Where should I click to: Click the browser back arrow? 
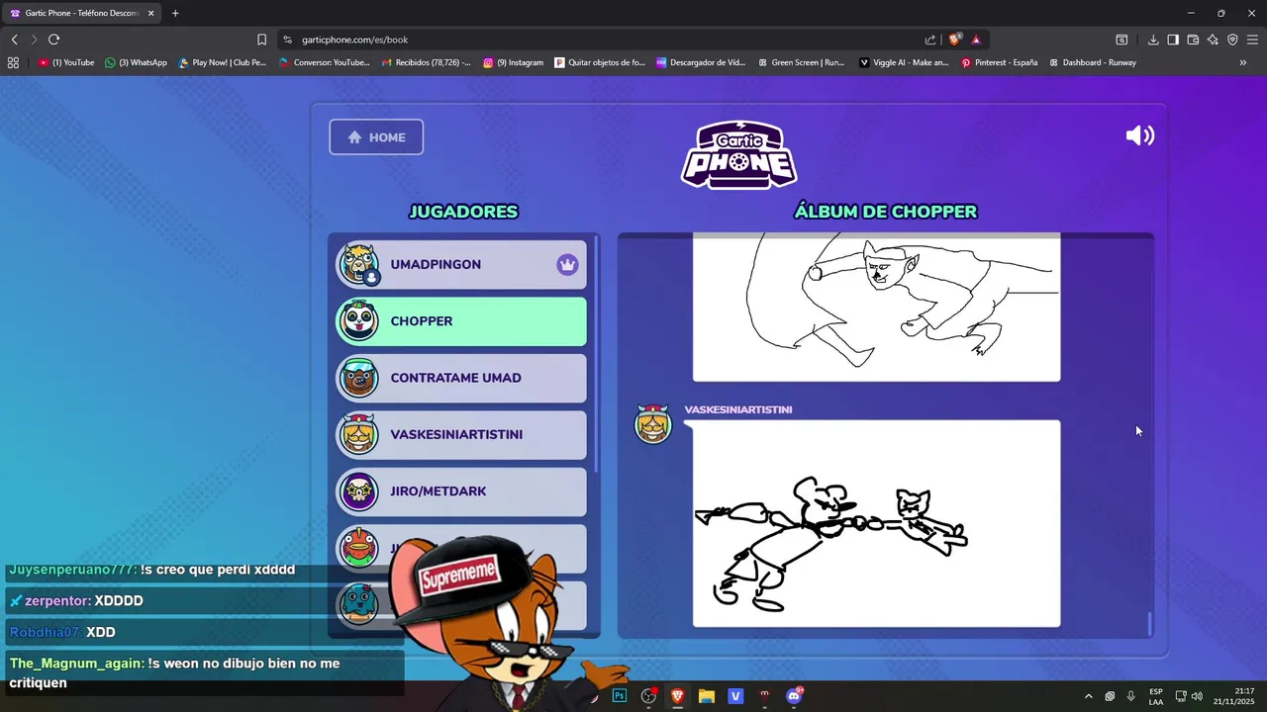pyautogui.click(x=14, y=40)
